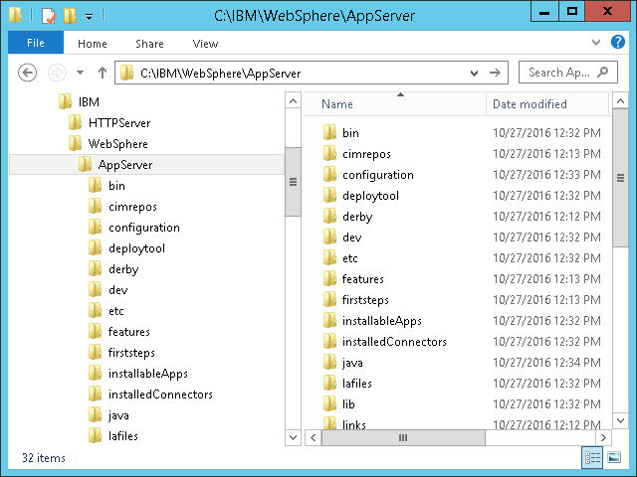Viewport: 637px width, 477px height.
Task: Click the Up one level arrow
Action: point(103,73)
